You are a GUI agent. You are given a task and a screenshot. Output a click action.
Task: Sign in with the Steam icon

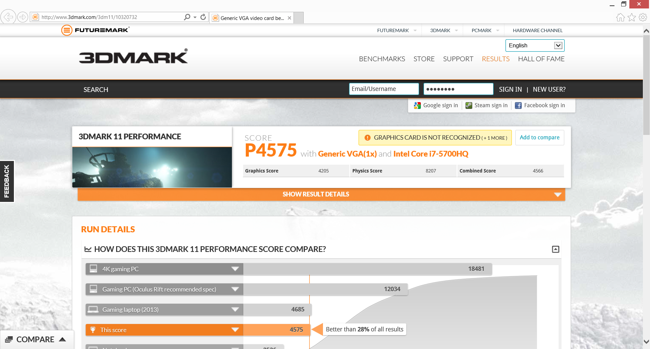point(469,106)
